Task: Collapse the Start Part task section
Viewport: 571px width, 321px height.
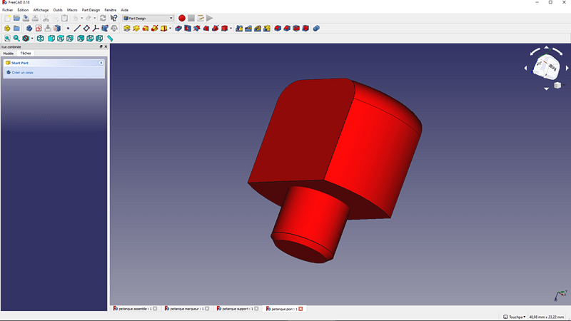Action: [x=101, y=63]
